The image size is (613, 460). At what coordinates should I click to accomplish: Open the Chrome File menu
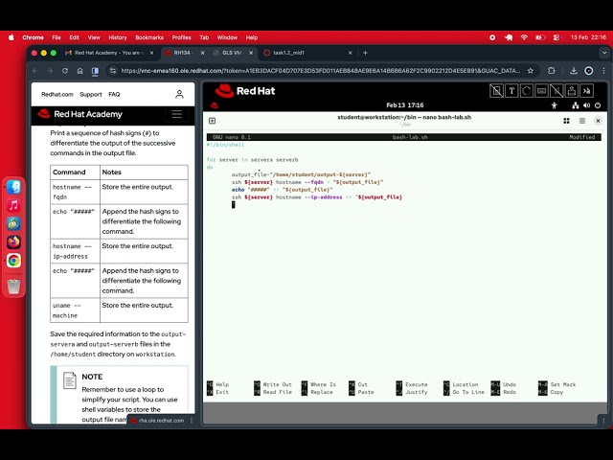[57, 37]
